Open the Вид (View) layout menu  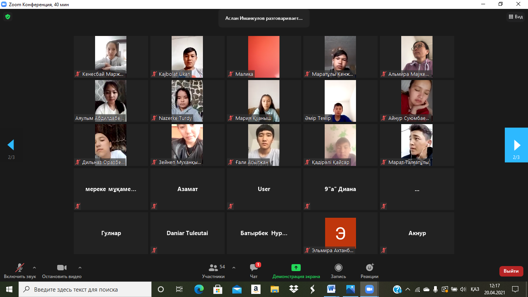click(x=515, y=17)
